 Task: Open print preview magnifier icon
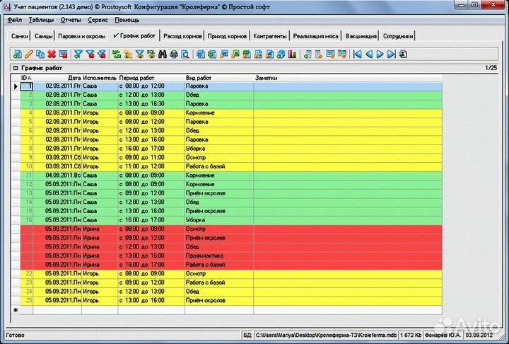[185, 54]
